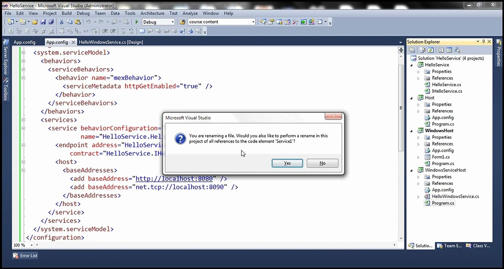Expand HelloWindowsService.cs tree node
The width and height of the screenshot is (504, 269).
click(x=419, y=197)
